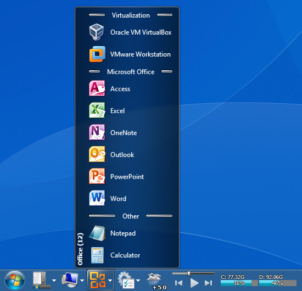Click the orange Office group toolbar button
This screenshot has width=302, height=291.
point(98,280)
